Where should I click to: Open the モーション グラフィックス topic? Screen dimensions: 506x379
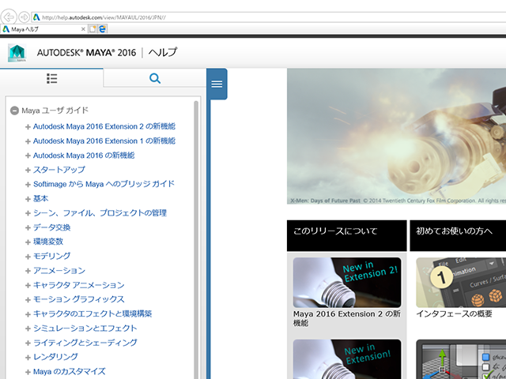tap(79, 299)
